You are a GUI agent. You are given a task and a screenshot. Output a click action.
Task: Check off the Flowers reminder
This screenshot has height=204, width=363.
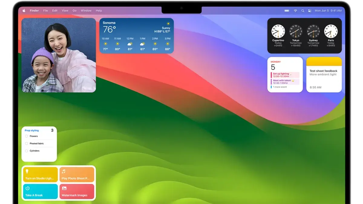pyautogui.click(x=26, y=136)
